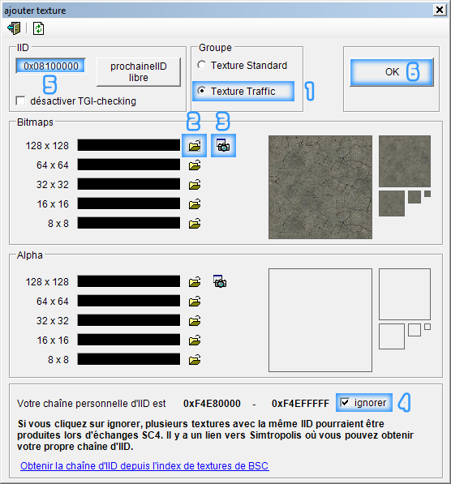Click the large bitmap texture preview
Viewport: 451px width, 484px height.
pyautogui.click(x=320, y=187)
